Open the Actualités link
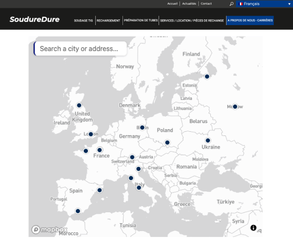Image resolution: width=293 pixels, height=251 pixels. click(x=189, y=4)
